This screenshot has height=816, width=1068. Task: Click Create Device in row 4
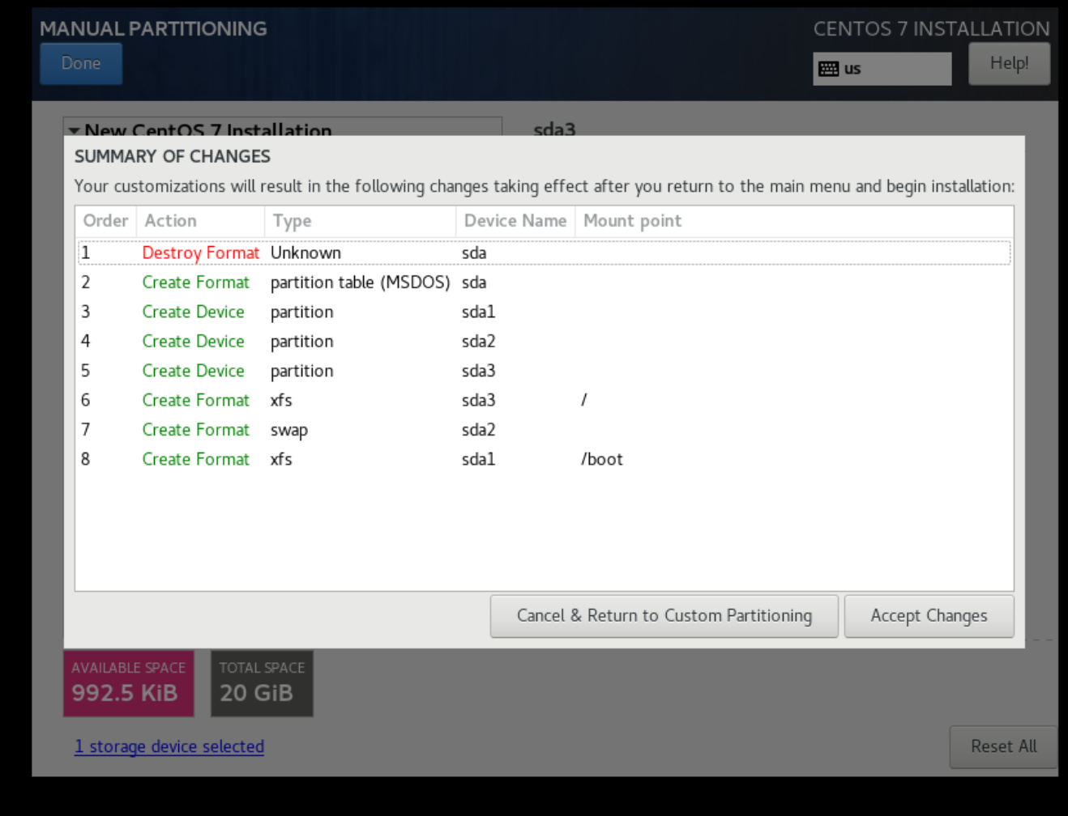(x=193, y=342)
